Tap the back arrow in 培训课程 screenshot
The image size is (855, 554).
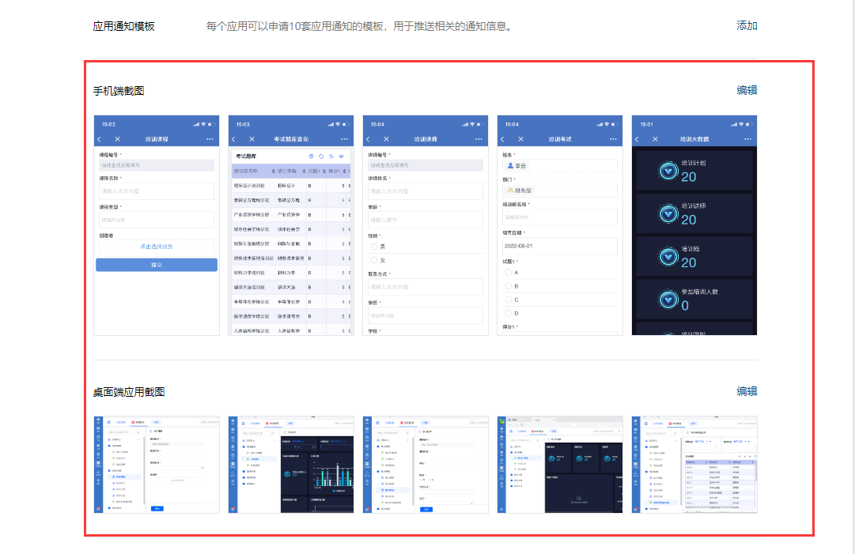pos(99,139)
